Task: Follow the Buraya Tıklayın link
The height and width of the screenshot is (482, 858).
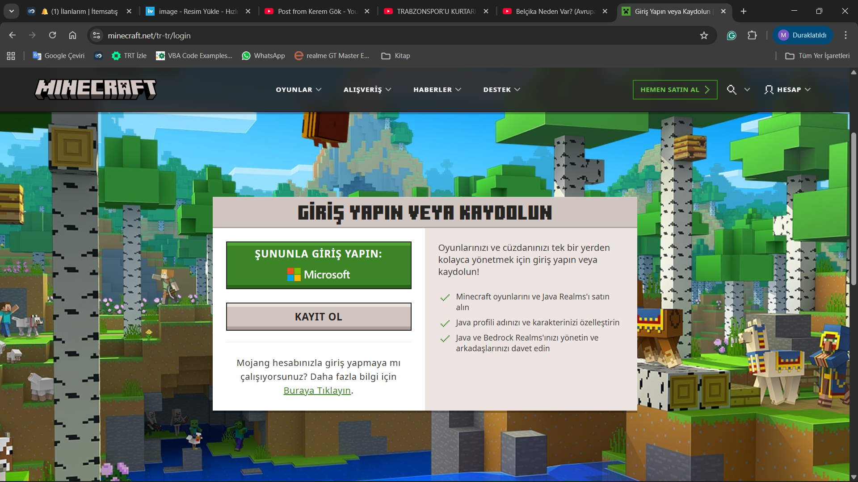Action: (x=317, y=391)
